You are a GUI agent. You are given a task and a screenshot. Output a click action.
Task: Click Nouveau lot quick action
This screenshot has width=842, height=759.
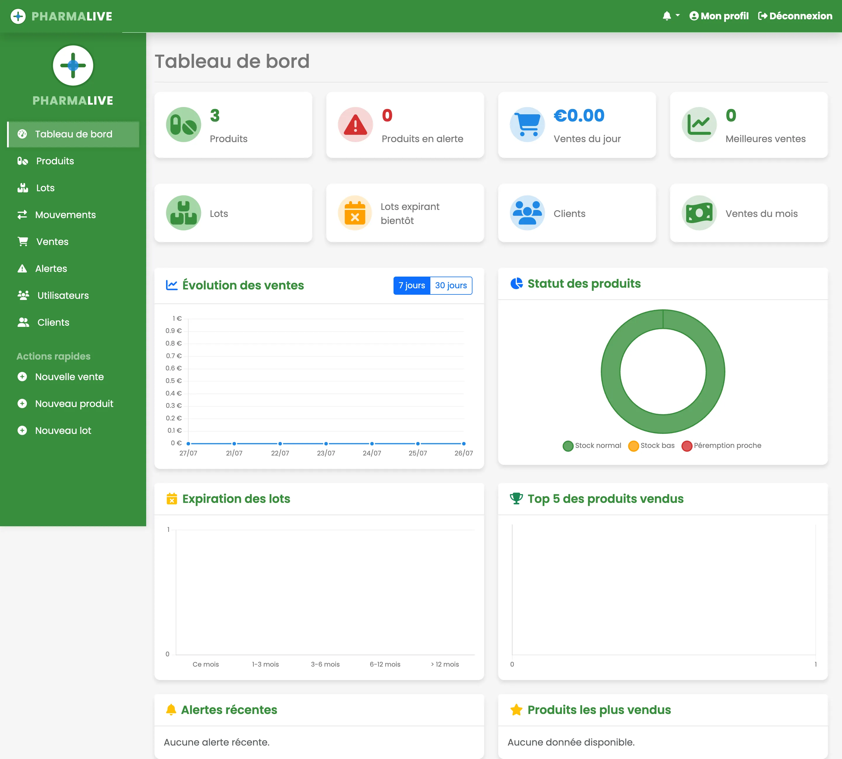[x=73, y=431]
